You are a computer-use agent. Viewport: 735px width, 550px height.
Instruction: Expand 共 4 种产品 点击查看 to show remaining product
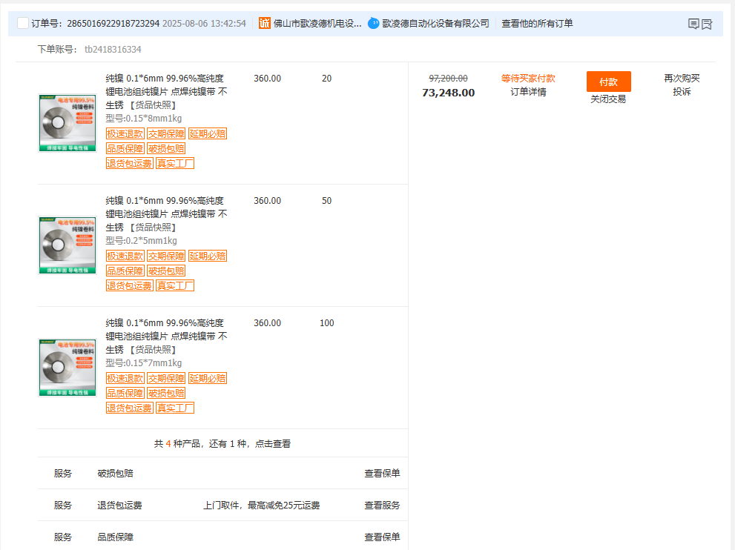pyautogui.click(x=223, y=444)
